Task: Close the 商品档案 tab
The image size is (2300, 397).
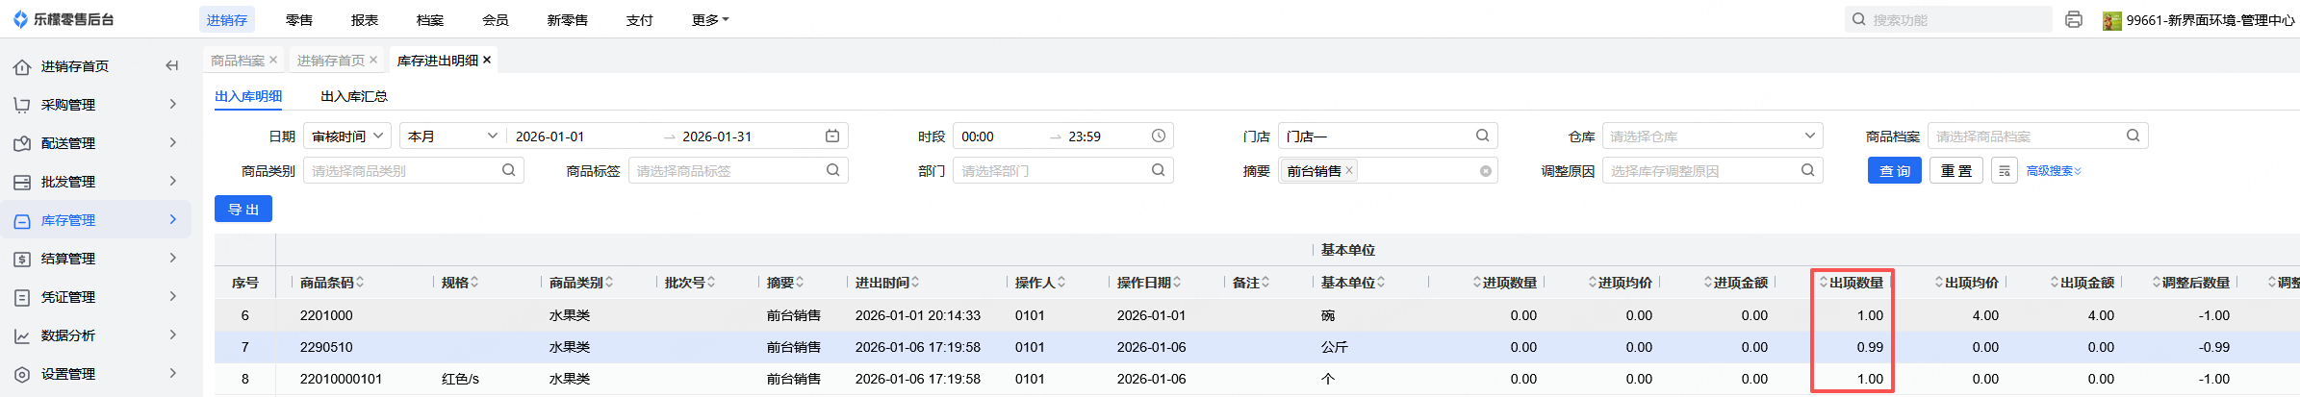Action: click(273, 60)
